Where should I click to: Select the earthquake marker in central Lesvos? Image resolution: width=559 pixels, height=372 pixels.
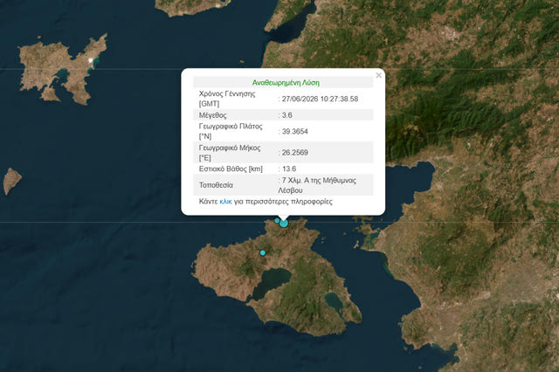pyautogui.click(x=263, y=252)
